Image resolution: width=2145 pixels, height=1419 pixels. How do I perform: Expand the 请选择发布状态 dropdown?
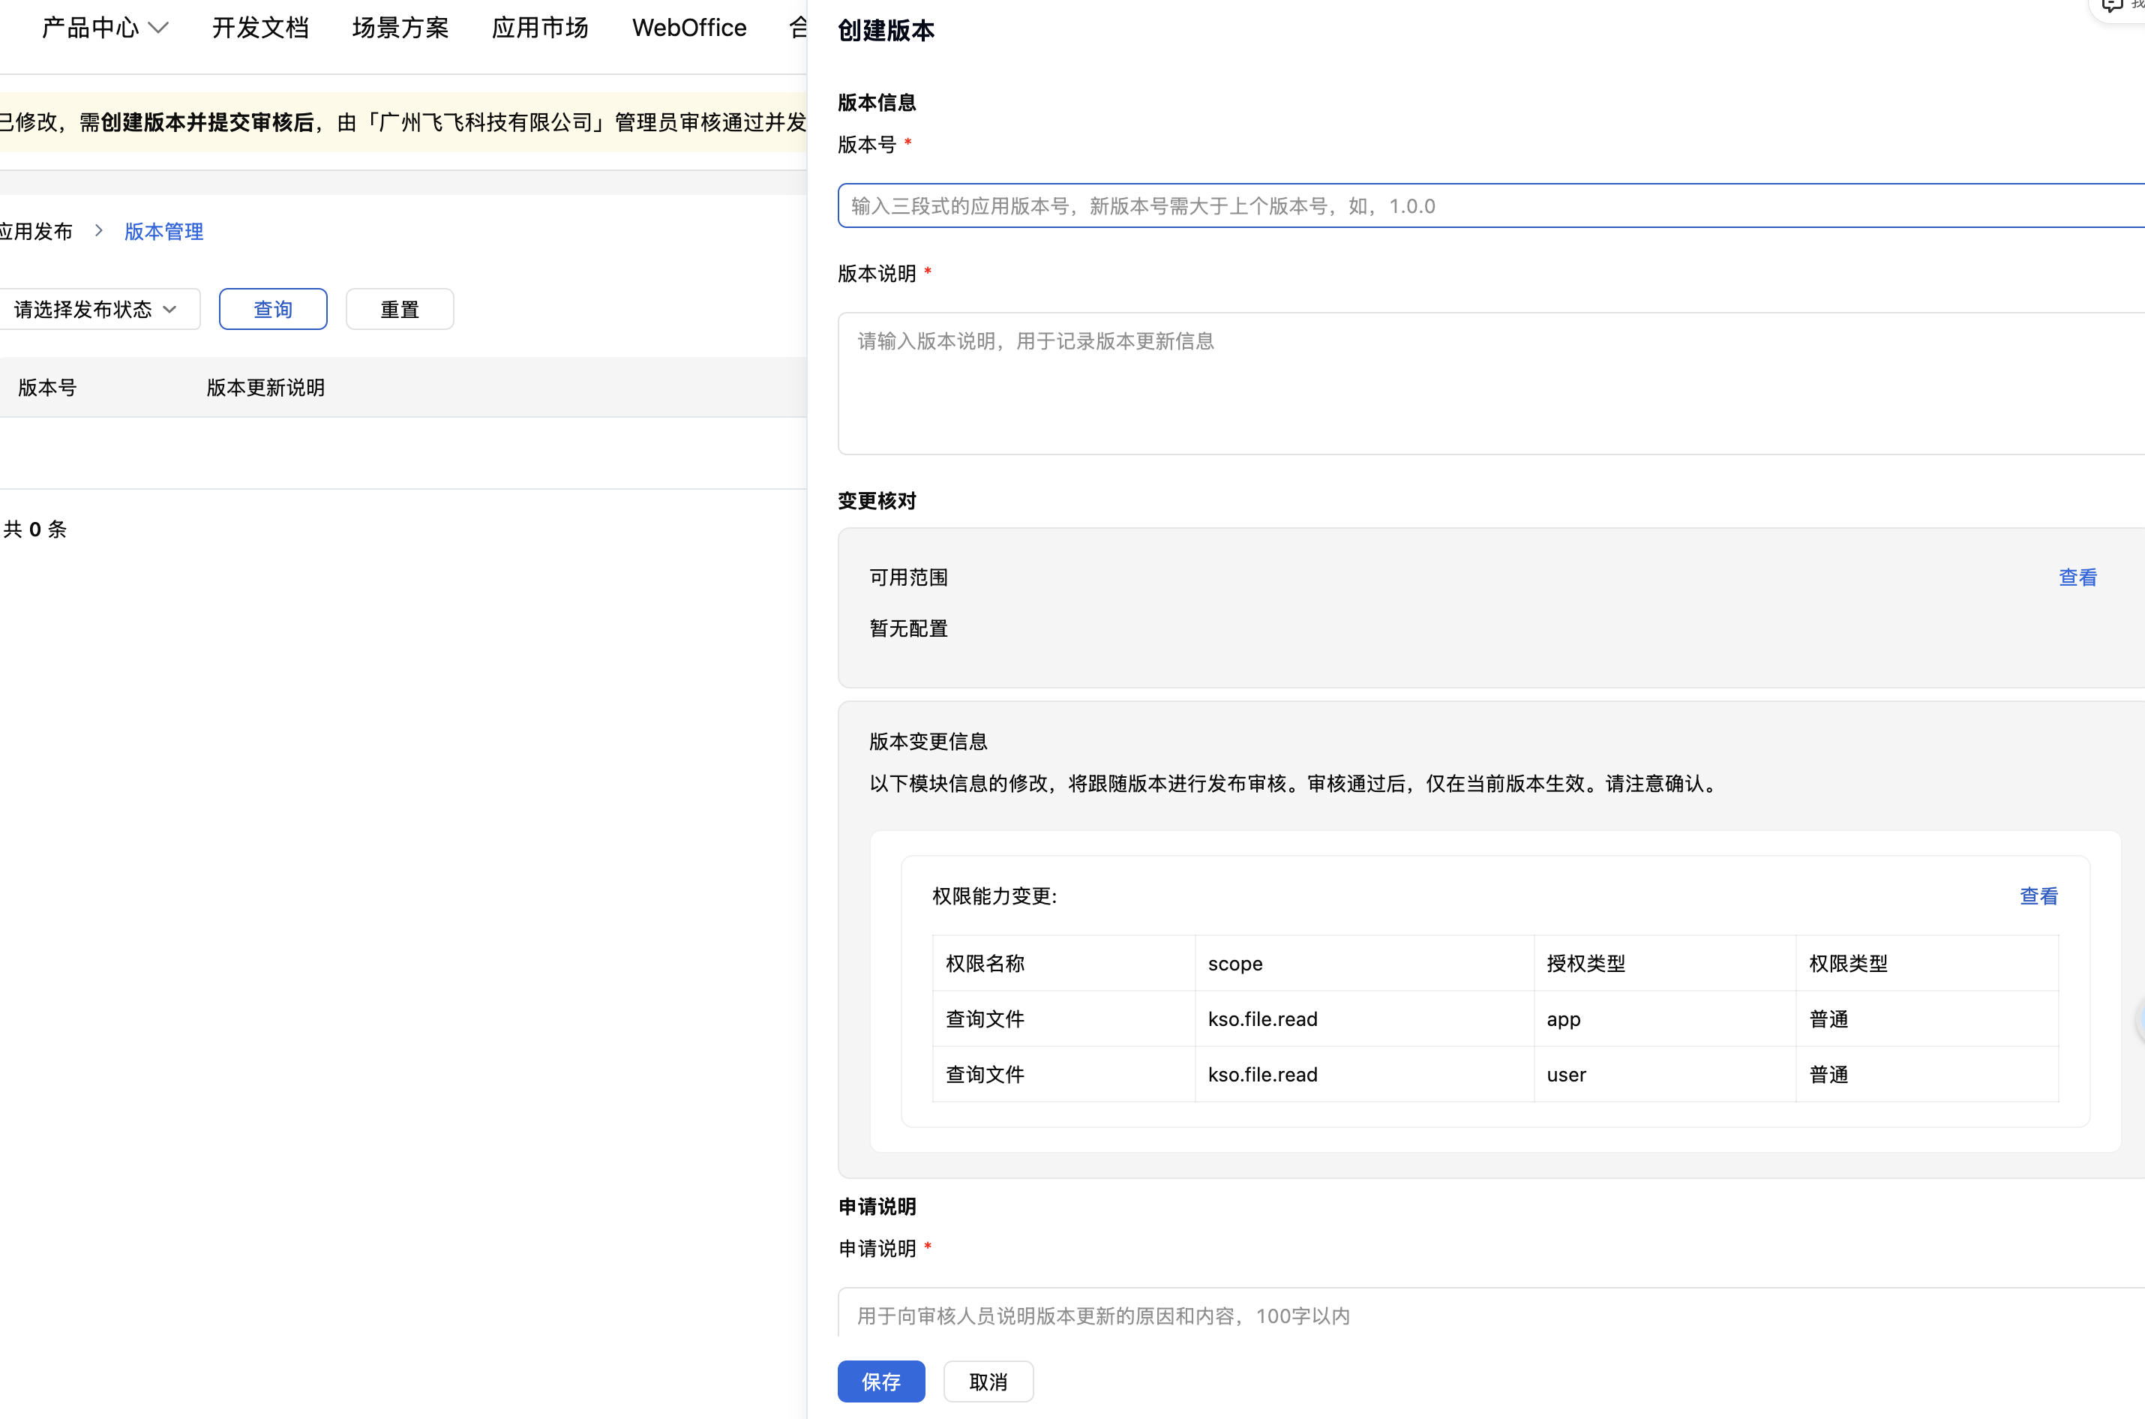click(x=96, y=310)
